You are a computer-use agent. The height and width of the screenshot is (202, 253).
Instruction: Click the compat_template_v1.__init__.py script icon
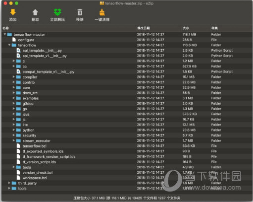(19, 71)
